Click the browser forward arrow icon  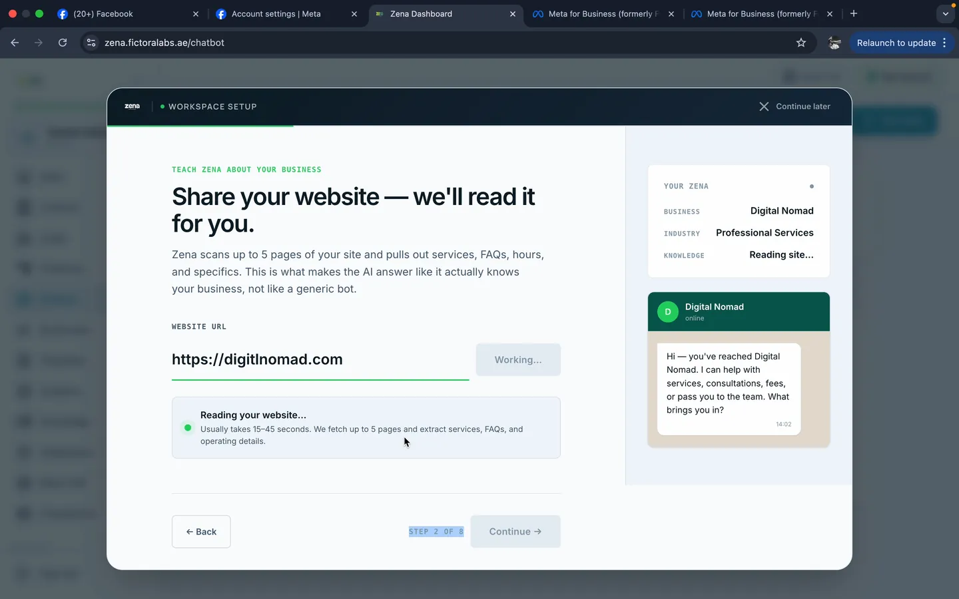coord(39,43)
